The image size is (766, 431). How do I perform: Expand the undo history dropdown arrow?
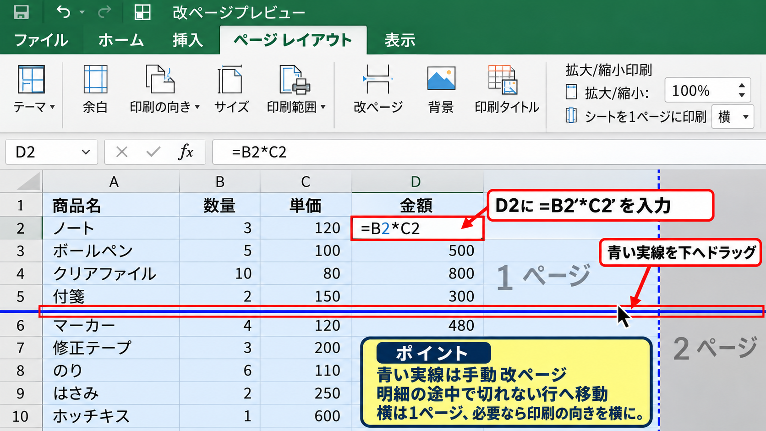82,12
